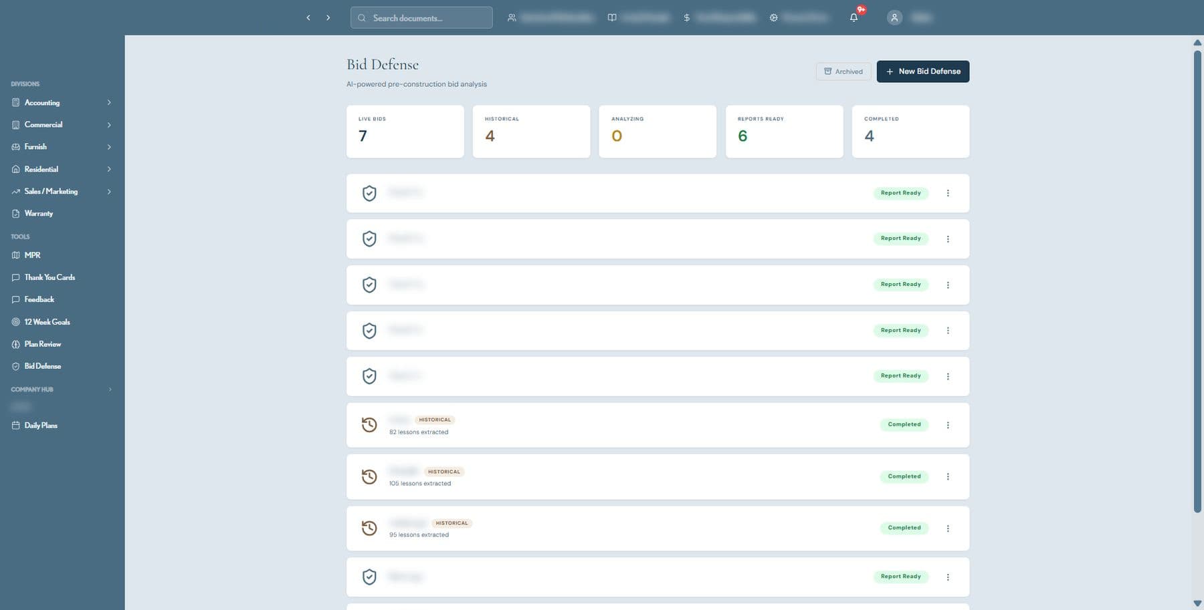Open the notifications bell
The width and height of the screenshot is (1204, 610).
click(x=854, y=18)
